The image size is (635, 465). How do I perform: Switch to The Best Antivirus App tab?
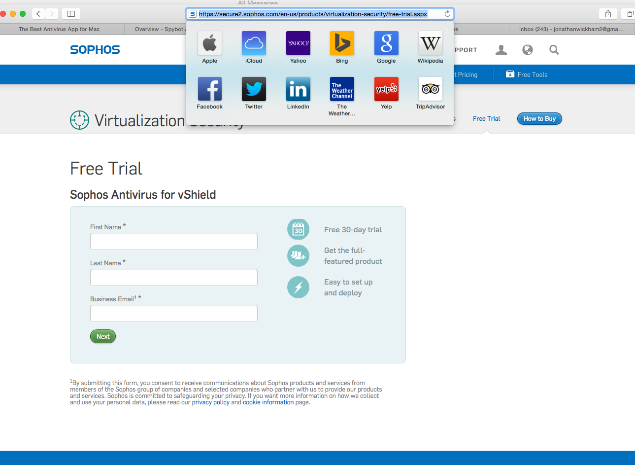pos(59,29)
